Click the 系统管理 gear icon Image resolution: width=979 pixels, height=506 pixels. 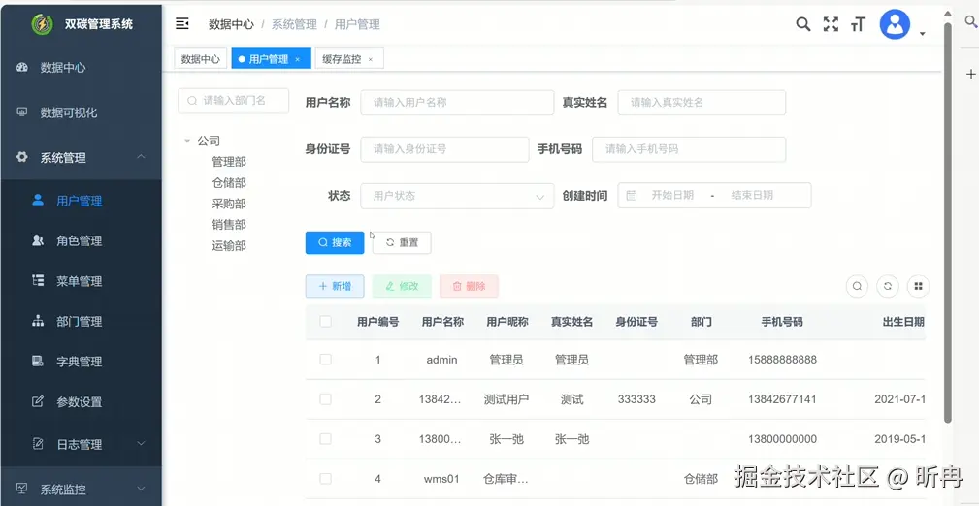22,157
